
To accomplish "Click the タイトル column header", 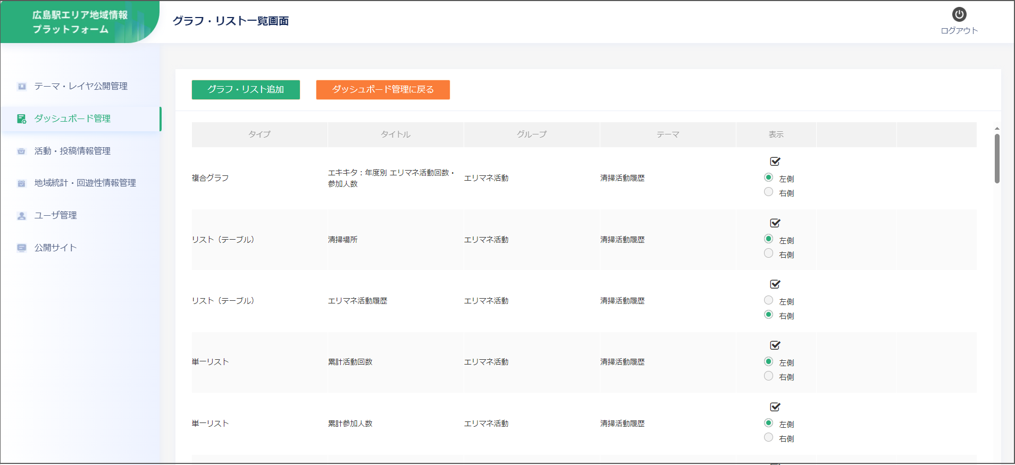I will click(396, 134).
